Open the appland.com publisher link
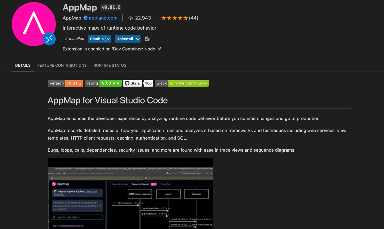384x229 pixels. coord(103,18)
